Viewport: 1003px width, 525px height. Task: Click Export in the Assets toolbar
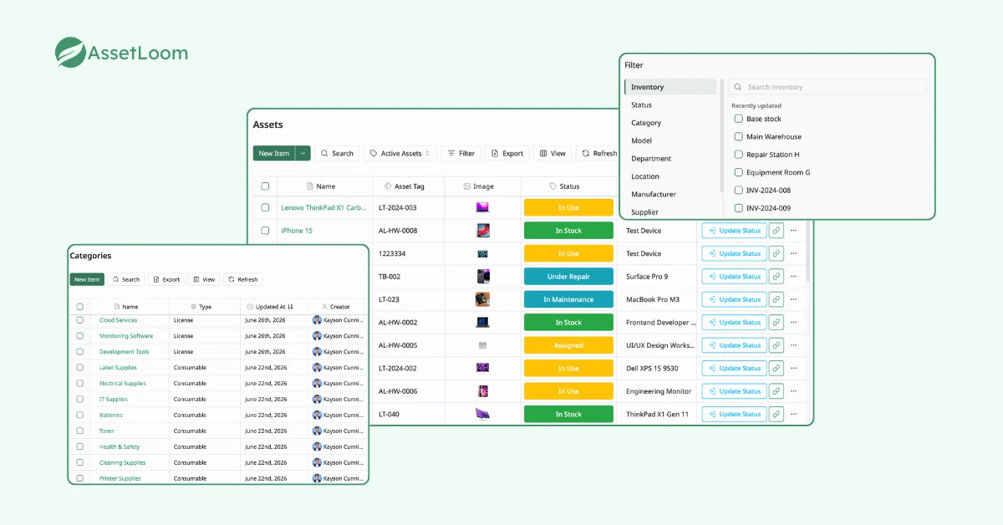click(507, 154)
